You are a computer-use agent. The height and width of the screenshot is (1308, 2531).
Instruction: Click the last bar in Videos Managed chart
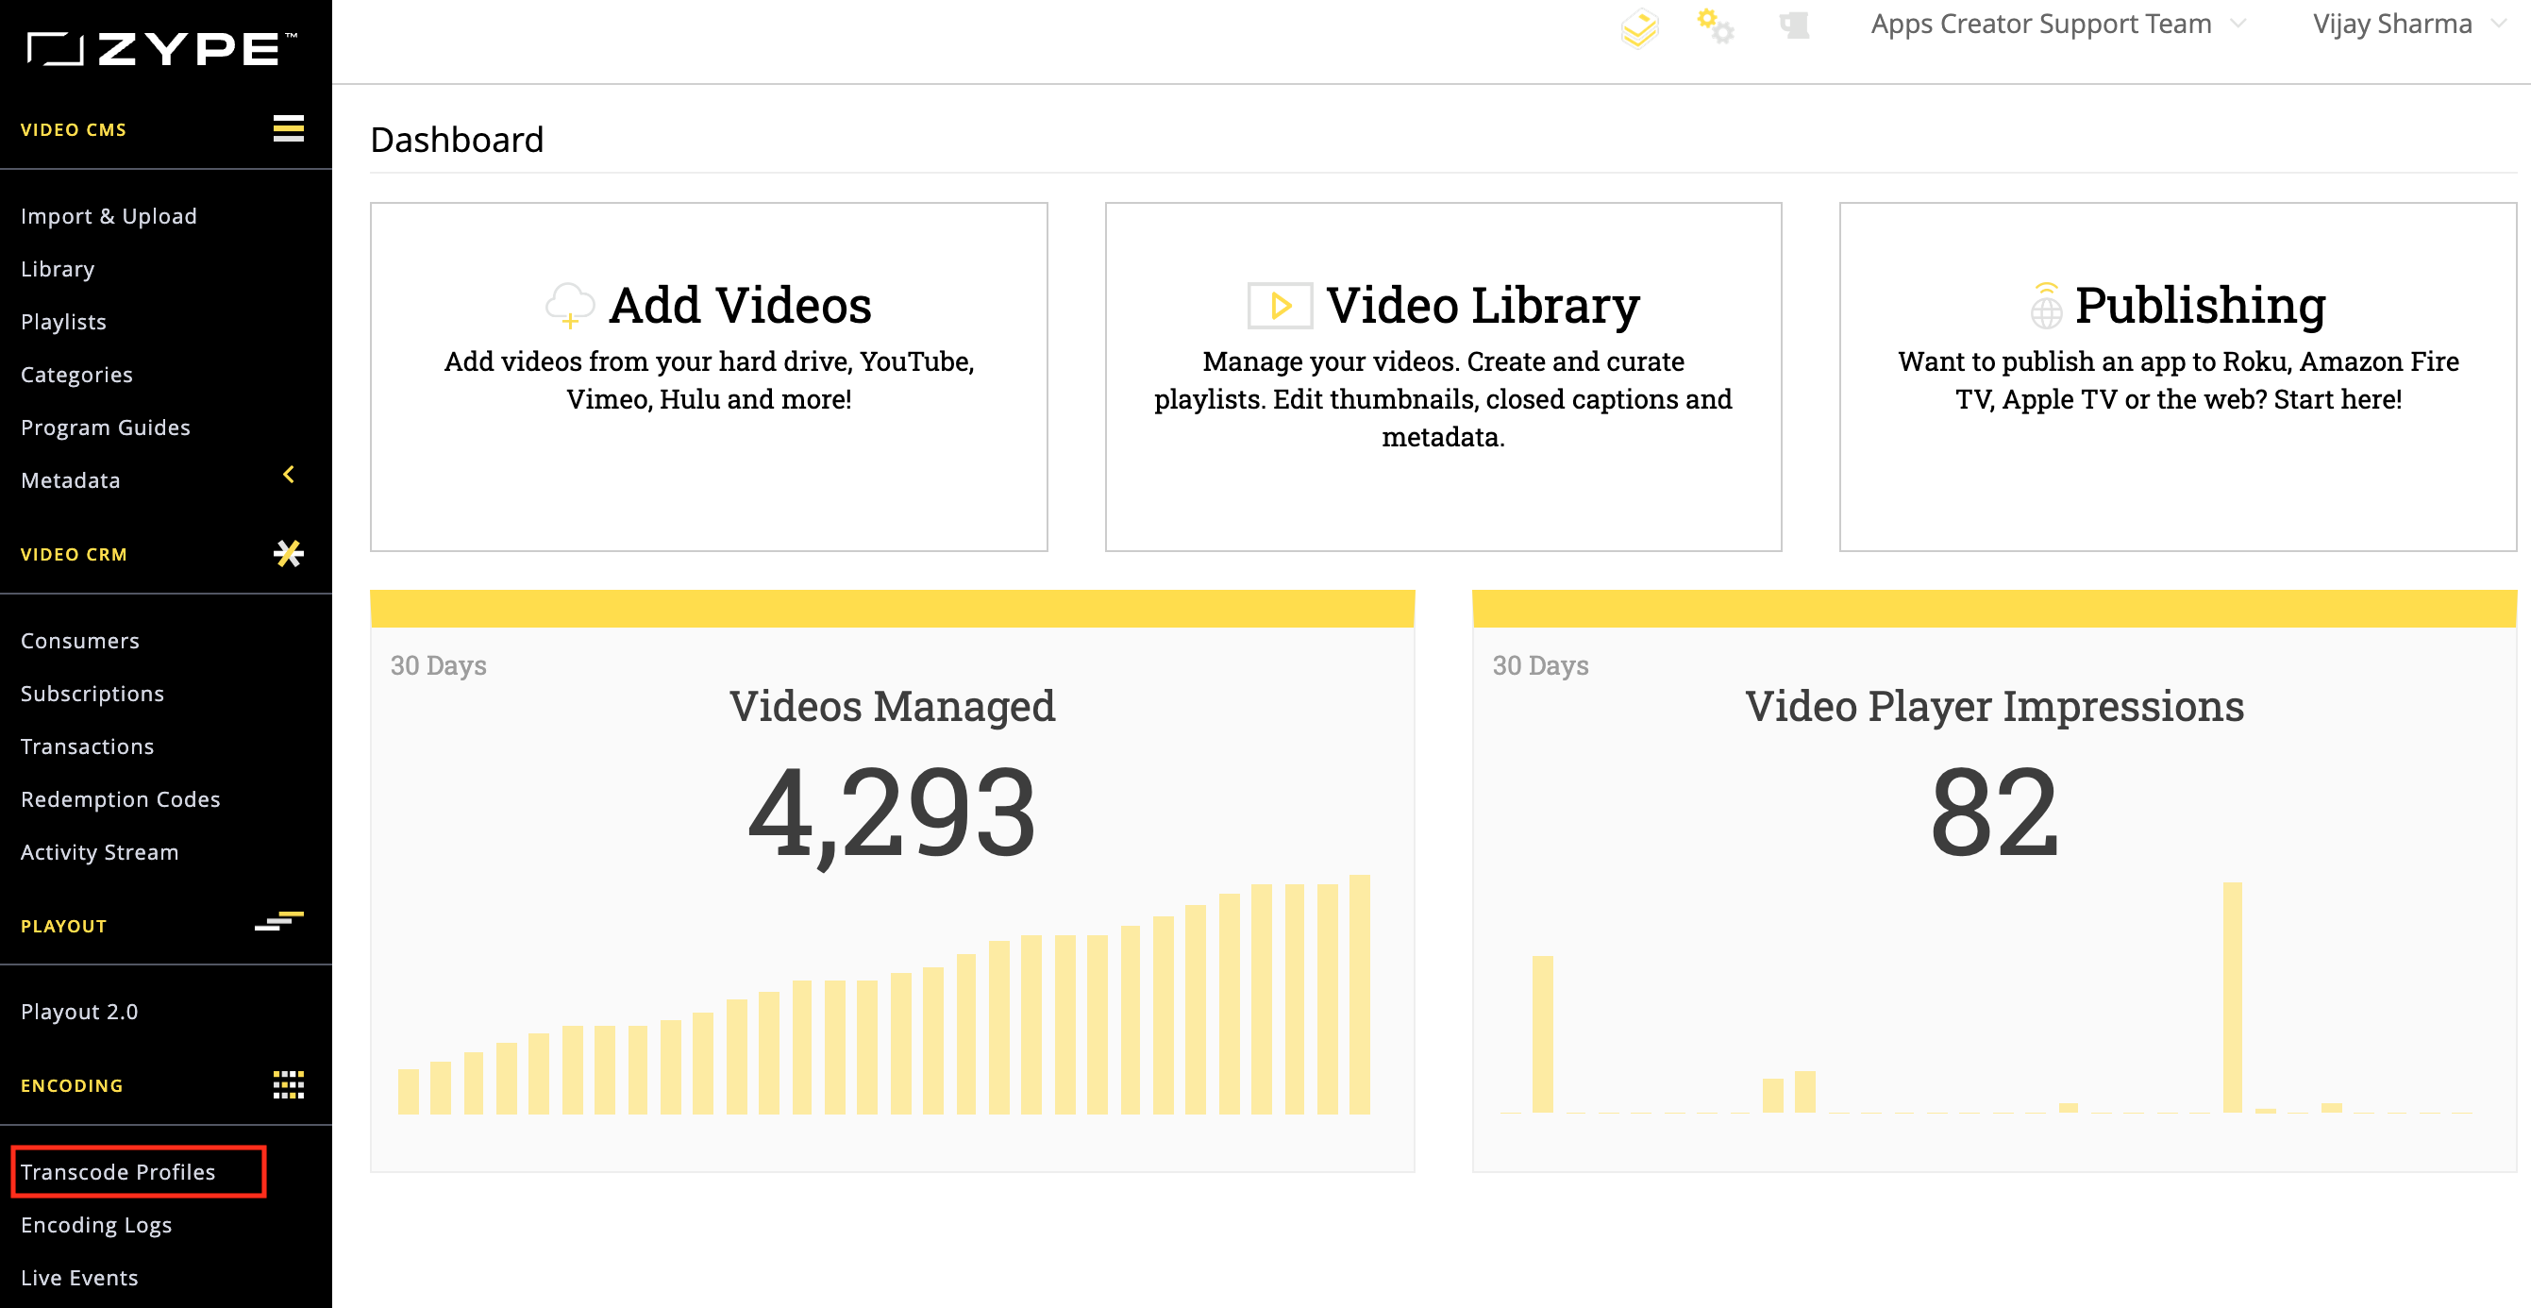click(1360, 994)
